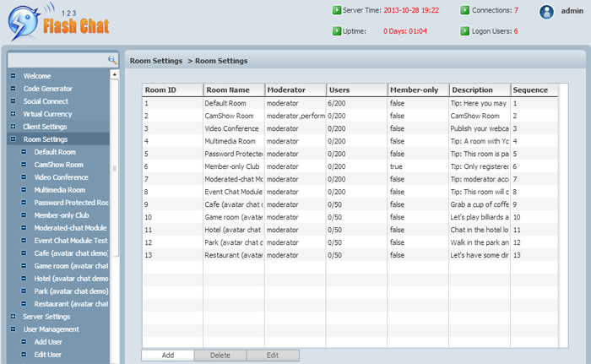Open CamShow Room in the sidebar
The width and height of the screenshot is (591, 364).
pyautogui.click(x=58, y=165)
